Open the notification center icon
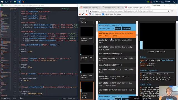The image size is (178, 100). 174,2
